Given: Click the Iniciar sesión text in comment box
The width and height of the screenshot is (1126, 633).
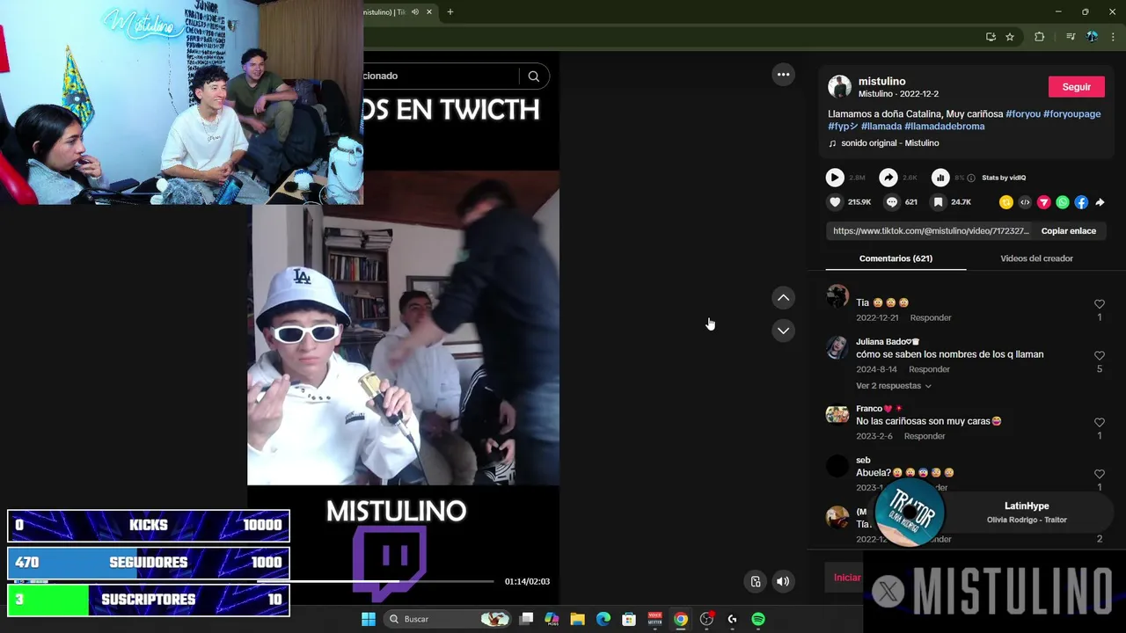Looking at the screenshot, I should coord(847,578).
